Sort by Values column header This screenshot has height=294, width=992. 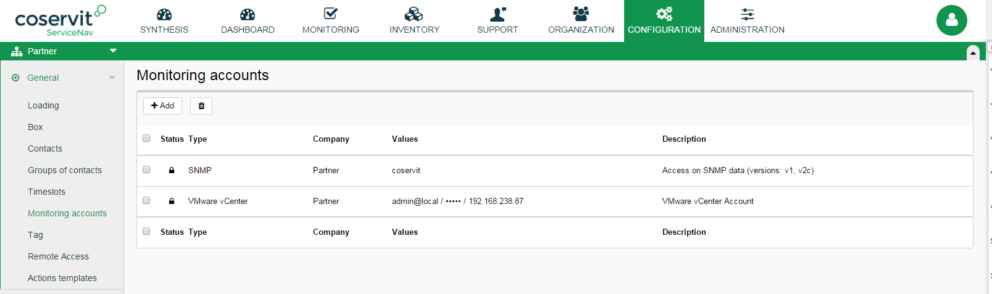pos(405,139)
